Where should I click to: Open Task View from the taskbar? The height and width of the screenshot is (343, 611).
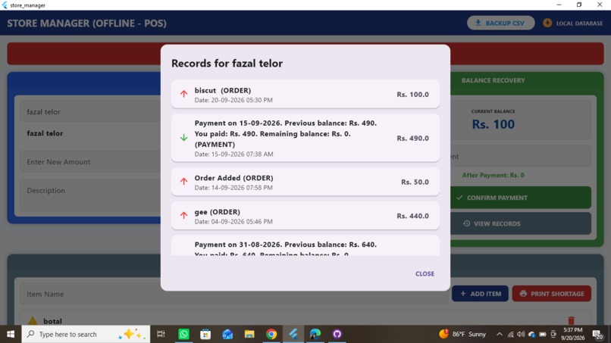(x=161, y=334)
